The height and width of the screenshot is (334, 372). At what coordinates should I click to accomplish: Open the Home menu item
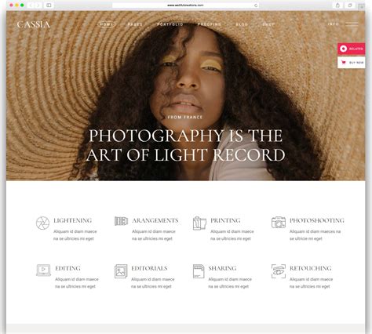(107, 24)
